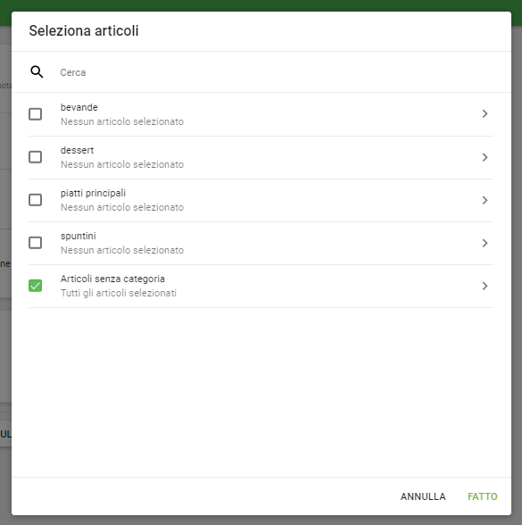Confirm selection with FATTO button

[483, 496]
